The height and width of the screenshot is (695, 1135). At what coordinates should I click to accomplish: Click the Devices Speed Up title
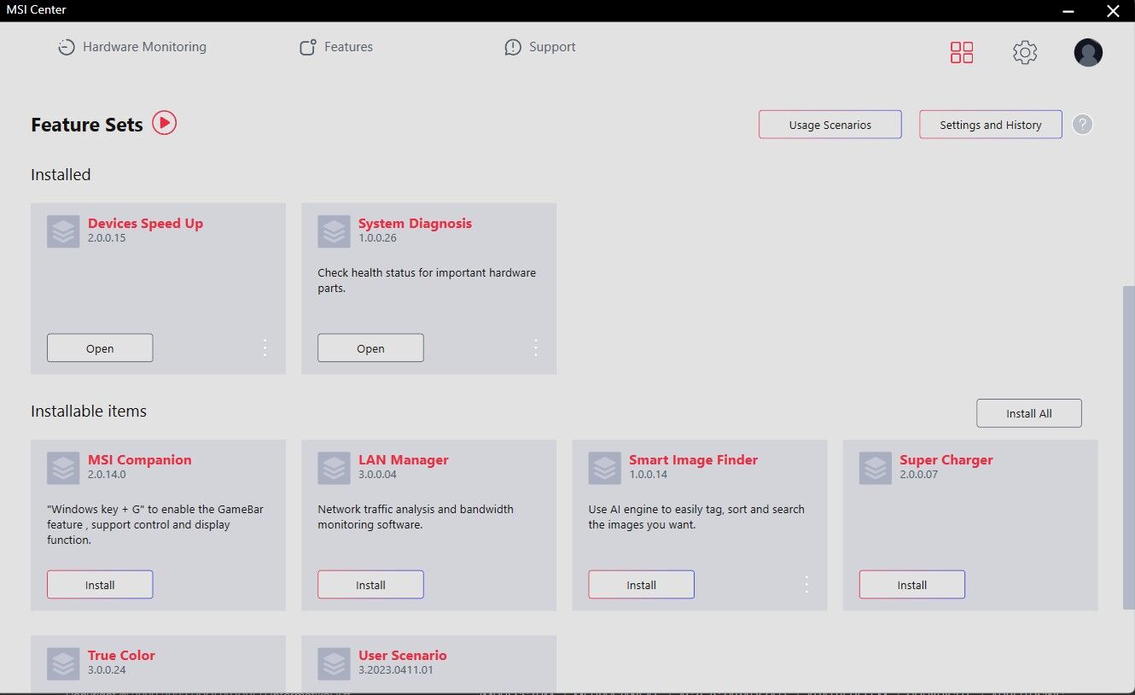[x=145, y=224]
